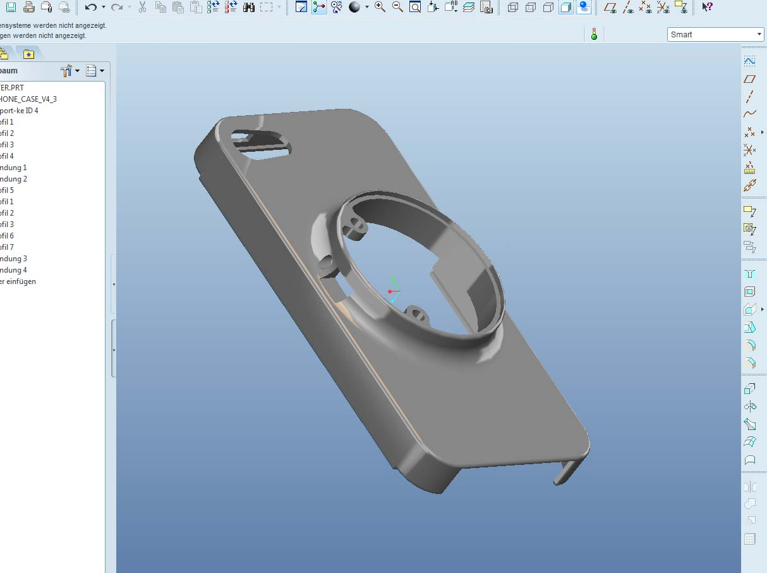Screen dimensions: 767x573
Task: Select the 'port-ke ID 4' tree item
Action: tap(19, 111)
